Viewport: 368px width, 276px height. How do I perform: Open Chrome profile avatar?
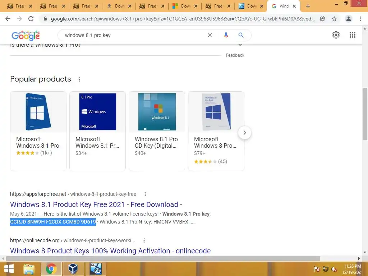349,19
